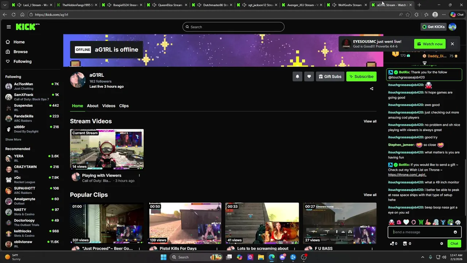Click the green Chat send button

(454, 244)
